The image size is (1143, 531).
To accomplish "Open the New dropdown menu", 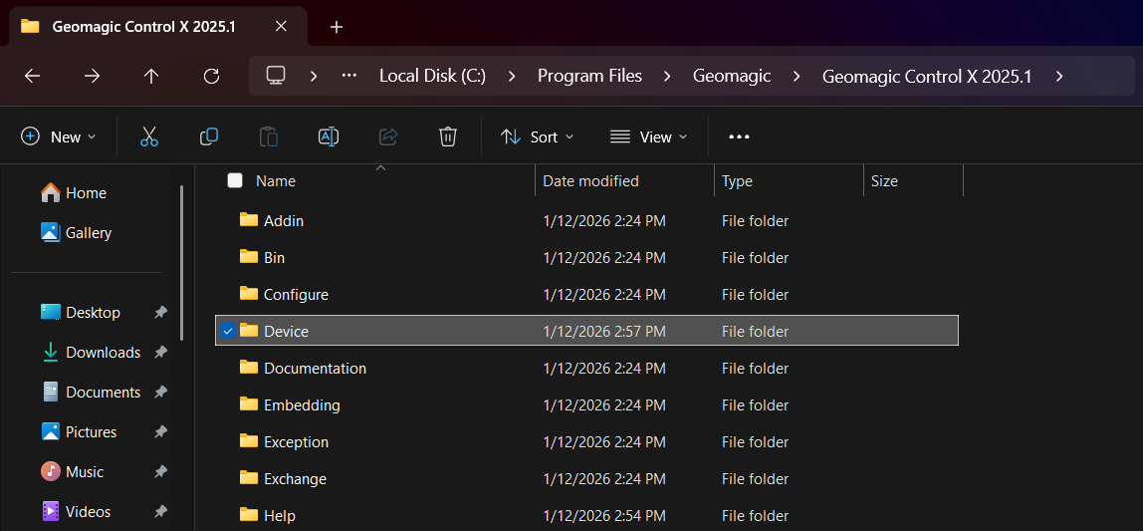I will pos(59,136).
